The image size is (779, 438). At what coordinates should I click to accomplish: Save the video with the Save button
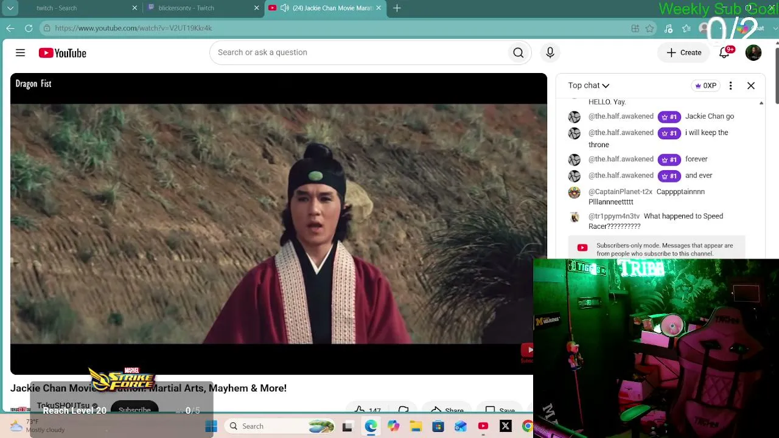(500, 410)
